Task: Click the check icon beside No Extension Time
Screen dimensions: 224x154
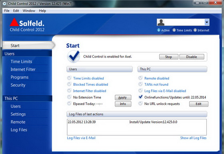Action: click(69, 97)
